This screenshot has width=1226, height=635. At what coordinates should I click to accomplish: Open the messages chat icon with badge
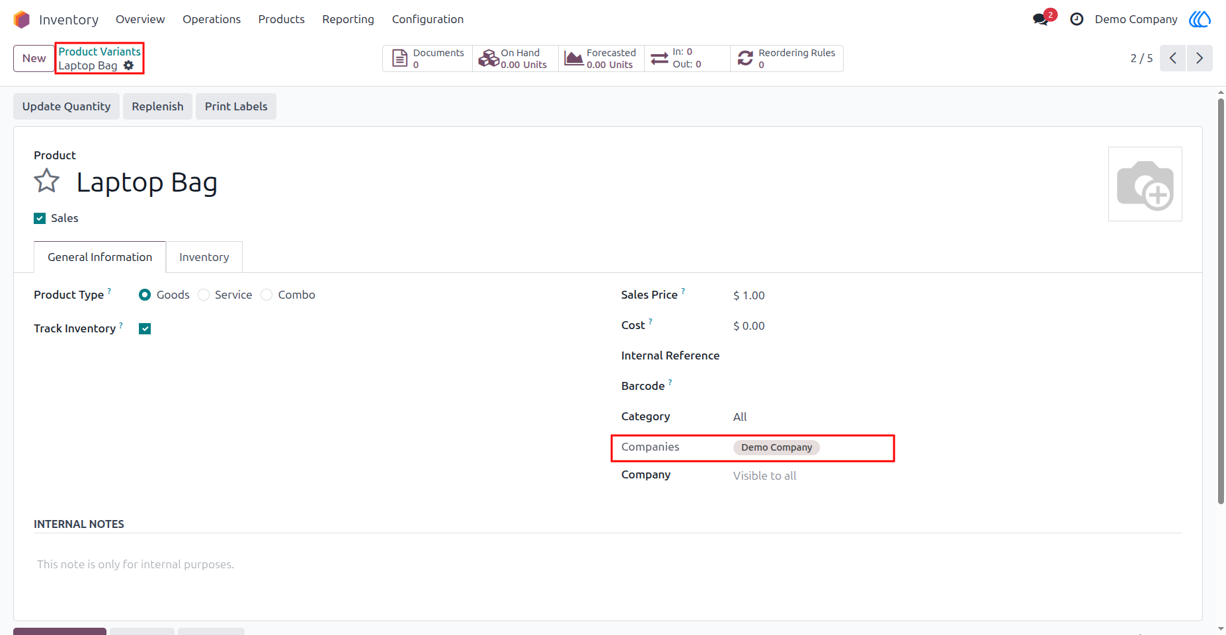1042,19
